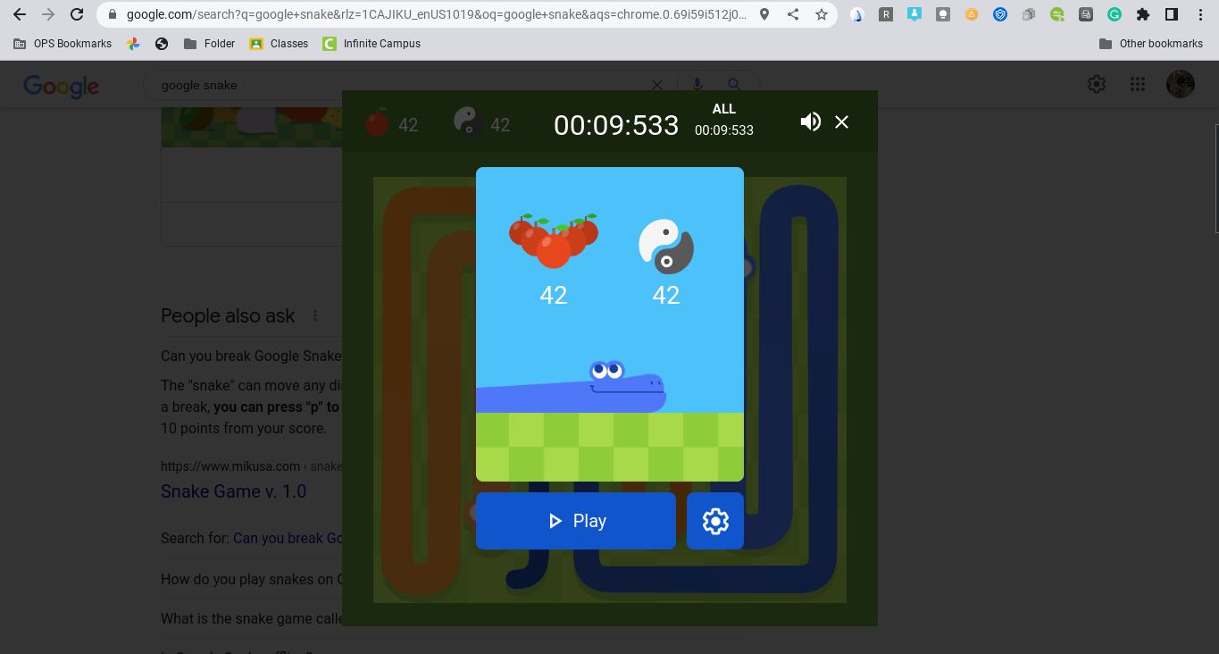
Task: Open the pinwheel Photos bookmark
Action: tap(133, 44)
